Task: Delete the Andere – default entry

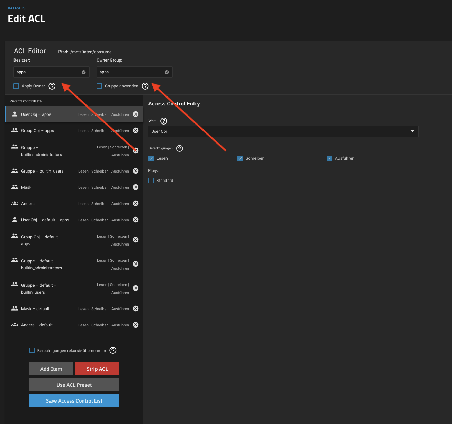Action: click(136, 325)
